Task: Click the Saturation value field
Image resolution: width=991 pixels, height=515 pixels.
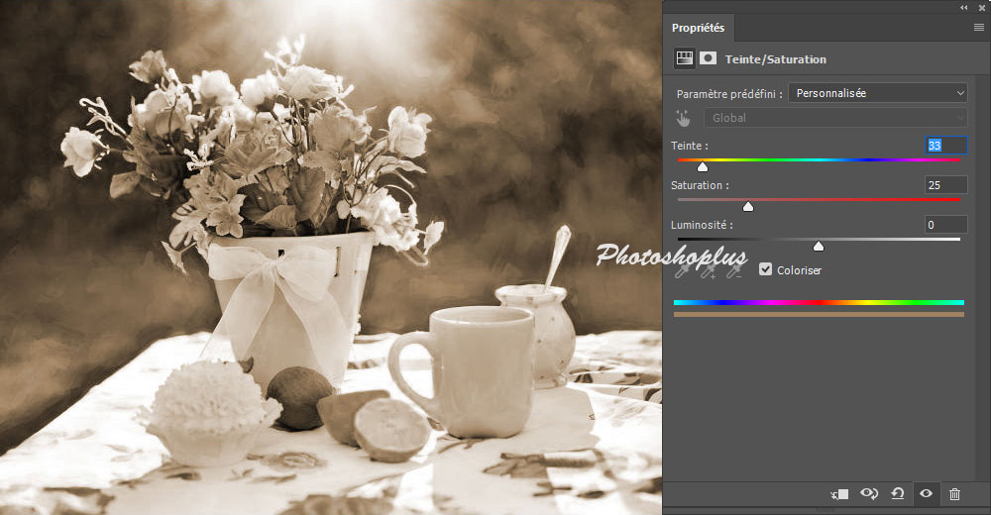Action: 945,185
